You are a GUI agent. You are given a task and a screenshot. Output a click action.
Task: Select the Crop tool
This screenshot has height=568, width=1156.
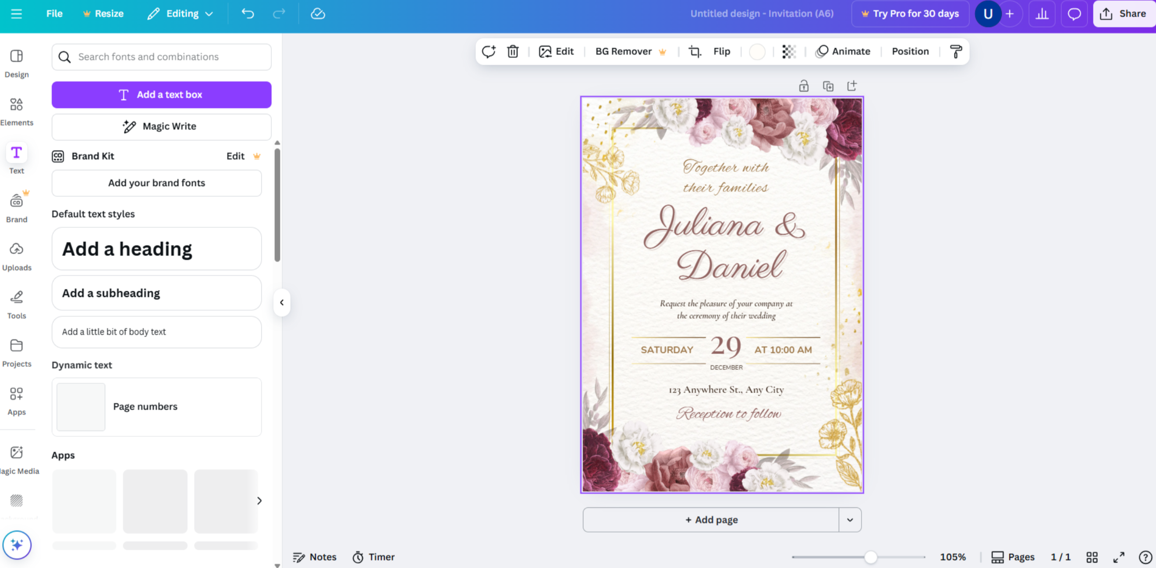click(x=695, y=51)
